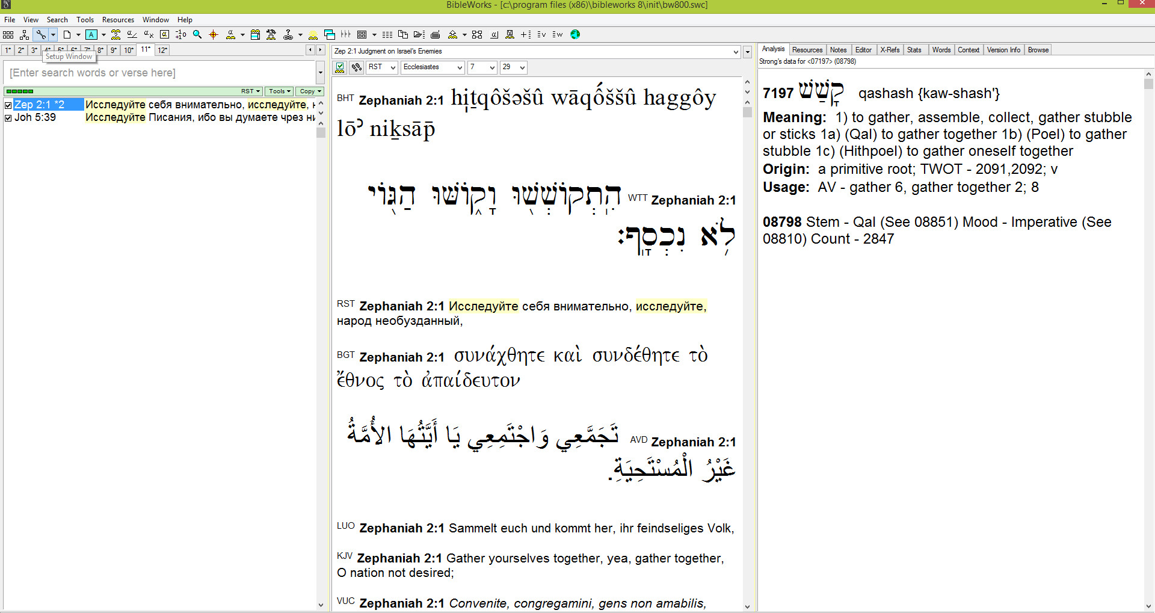Switch to the Version Info tab
The image size is (1155, 613).
coord(1003,50)
